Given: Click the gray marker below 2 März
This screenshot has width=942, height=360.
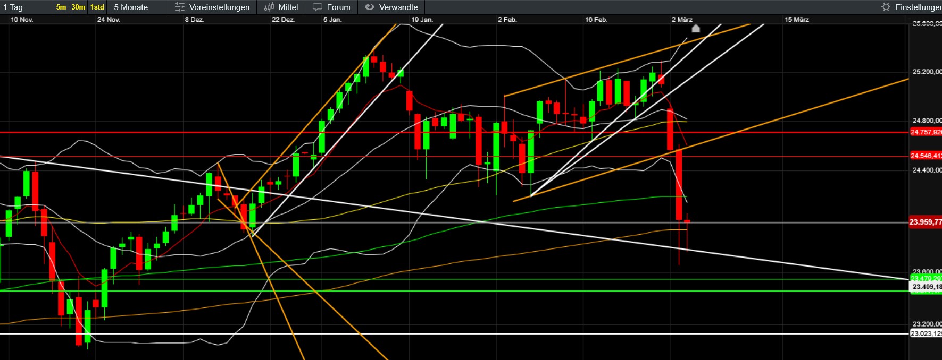Looking at the screenshot, I should click(x=695, y=28).
